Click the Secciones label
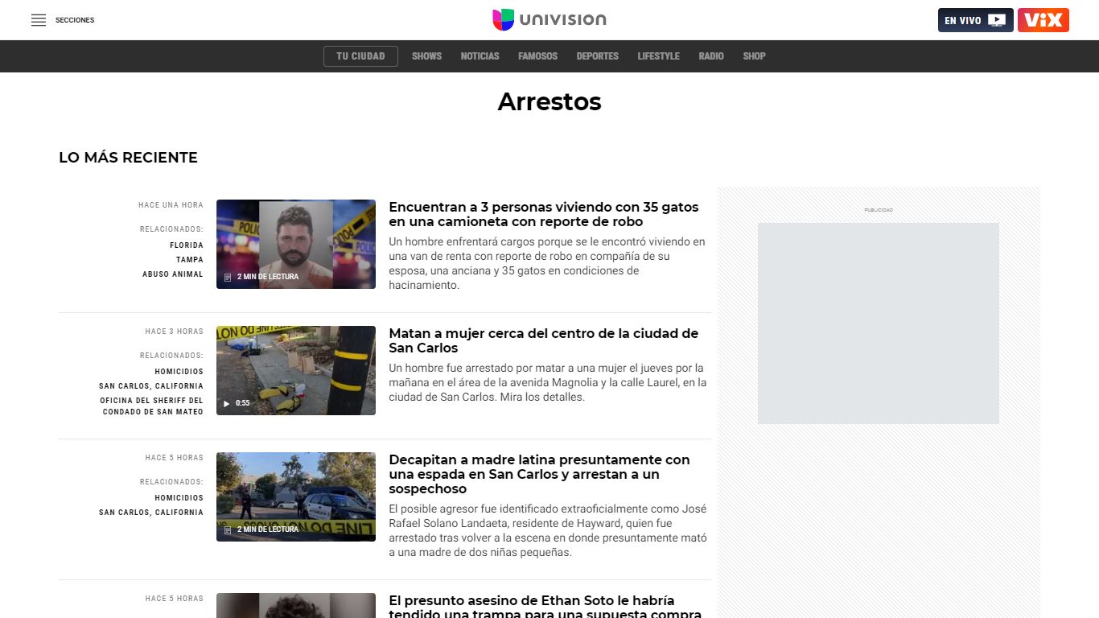 (x=75, y=20)
